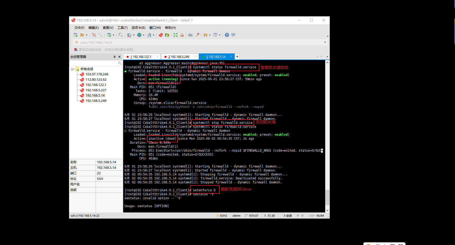This screenshot has width=455, height=245.
Task: Select session 192.168.5.14 in tree
Action: (95, 96)
